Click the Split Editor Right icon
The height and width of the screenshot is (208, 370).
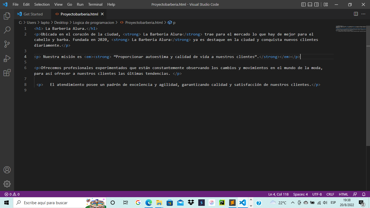(356, 14)
